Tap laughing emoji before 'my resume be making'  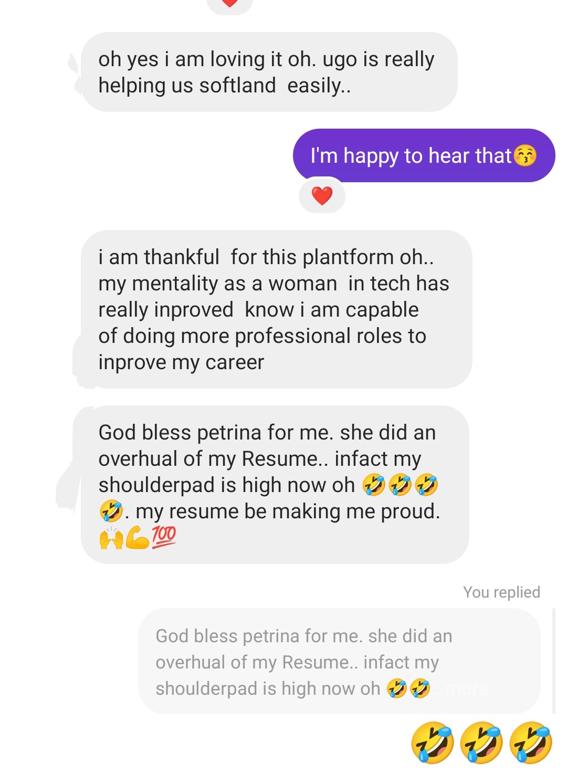click(x=111, y=511)
